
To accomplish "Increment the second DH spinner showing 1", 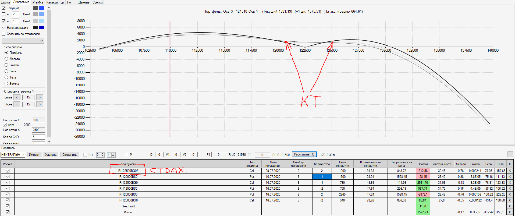I will pyautogui.click(x=113, y=154).
